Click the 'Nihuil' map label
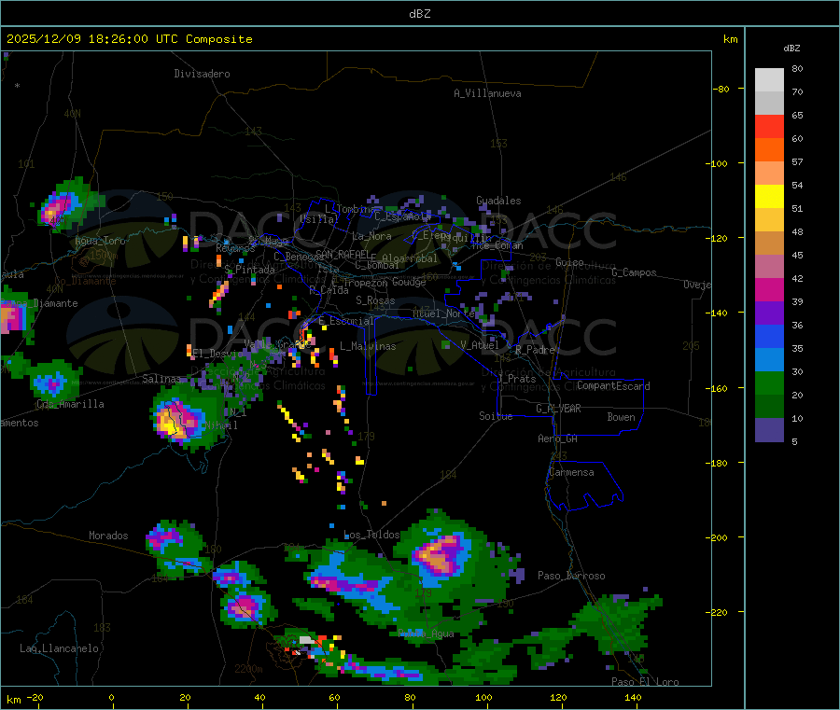 click(x=220, y=425)
